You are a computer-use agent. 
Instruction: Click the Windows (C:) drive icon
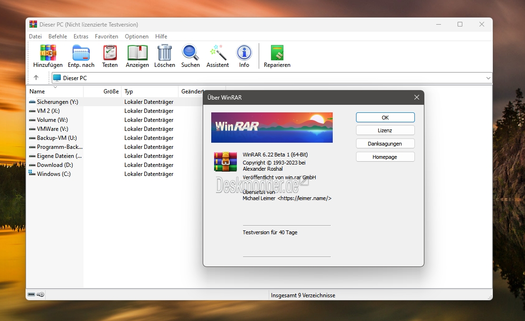click(x=32, y=173)
